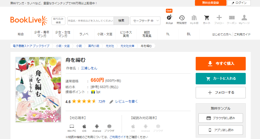Go to 光文社文庫 breadcrumb
260x139 pixels.
[127, 46]
